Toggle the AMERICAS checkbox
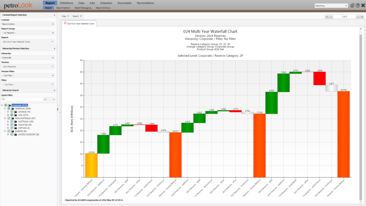The image size is (366, 206). coord(9,109)
